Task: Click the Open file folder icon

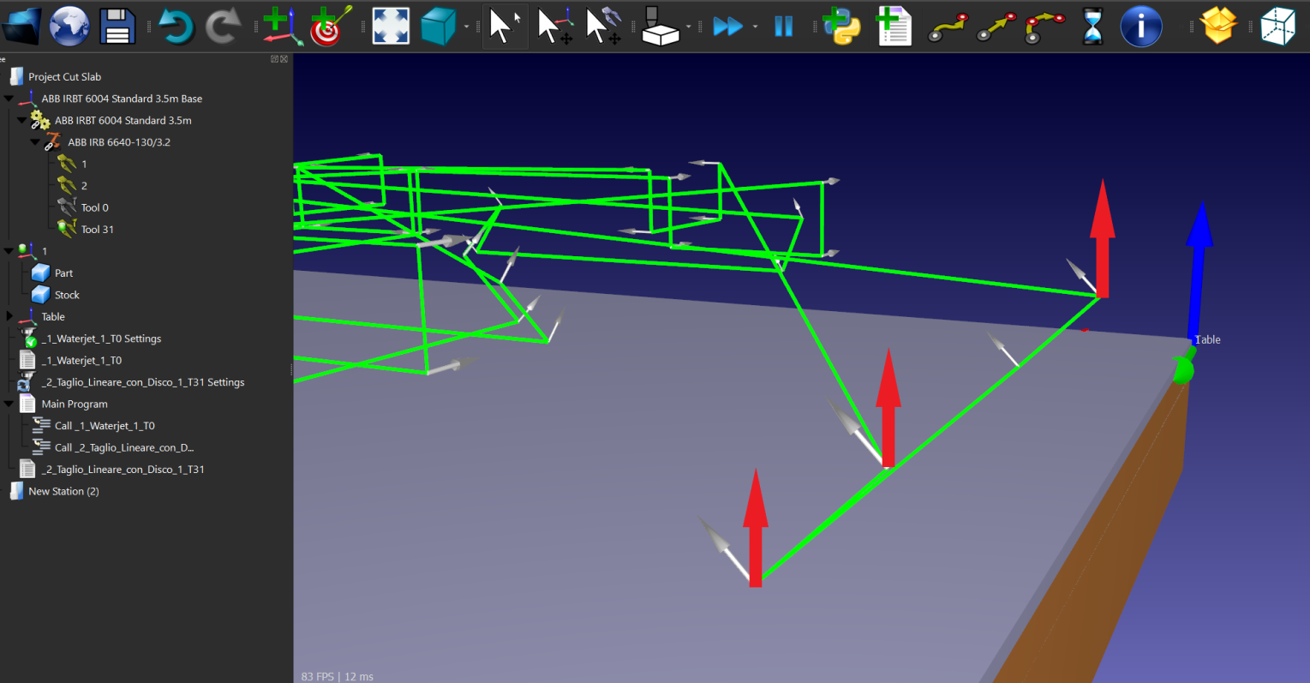Action: pyautogui.click(x=22, y=26)
